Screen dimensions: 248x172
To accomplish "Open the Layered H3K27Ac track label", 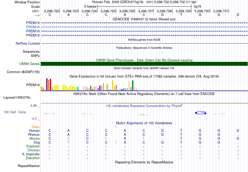I will coord(17,98).
